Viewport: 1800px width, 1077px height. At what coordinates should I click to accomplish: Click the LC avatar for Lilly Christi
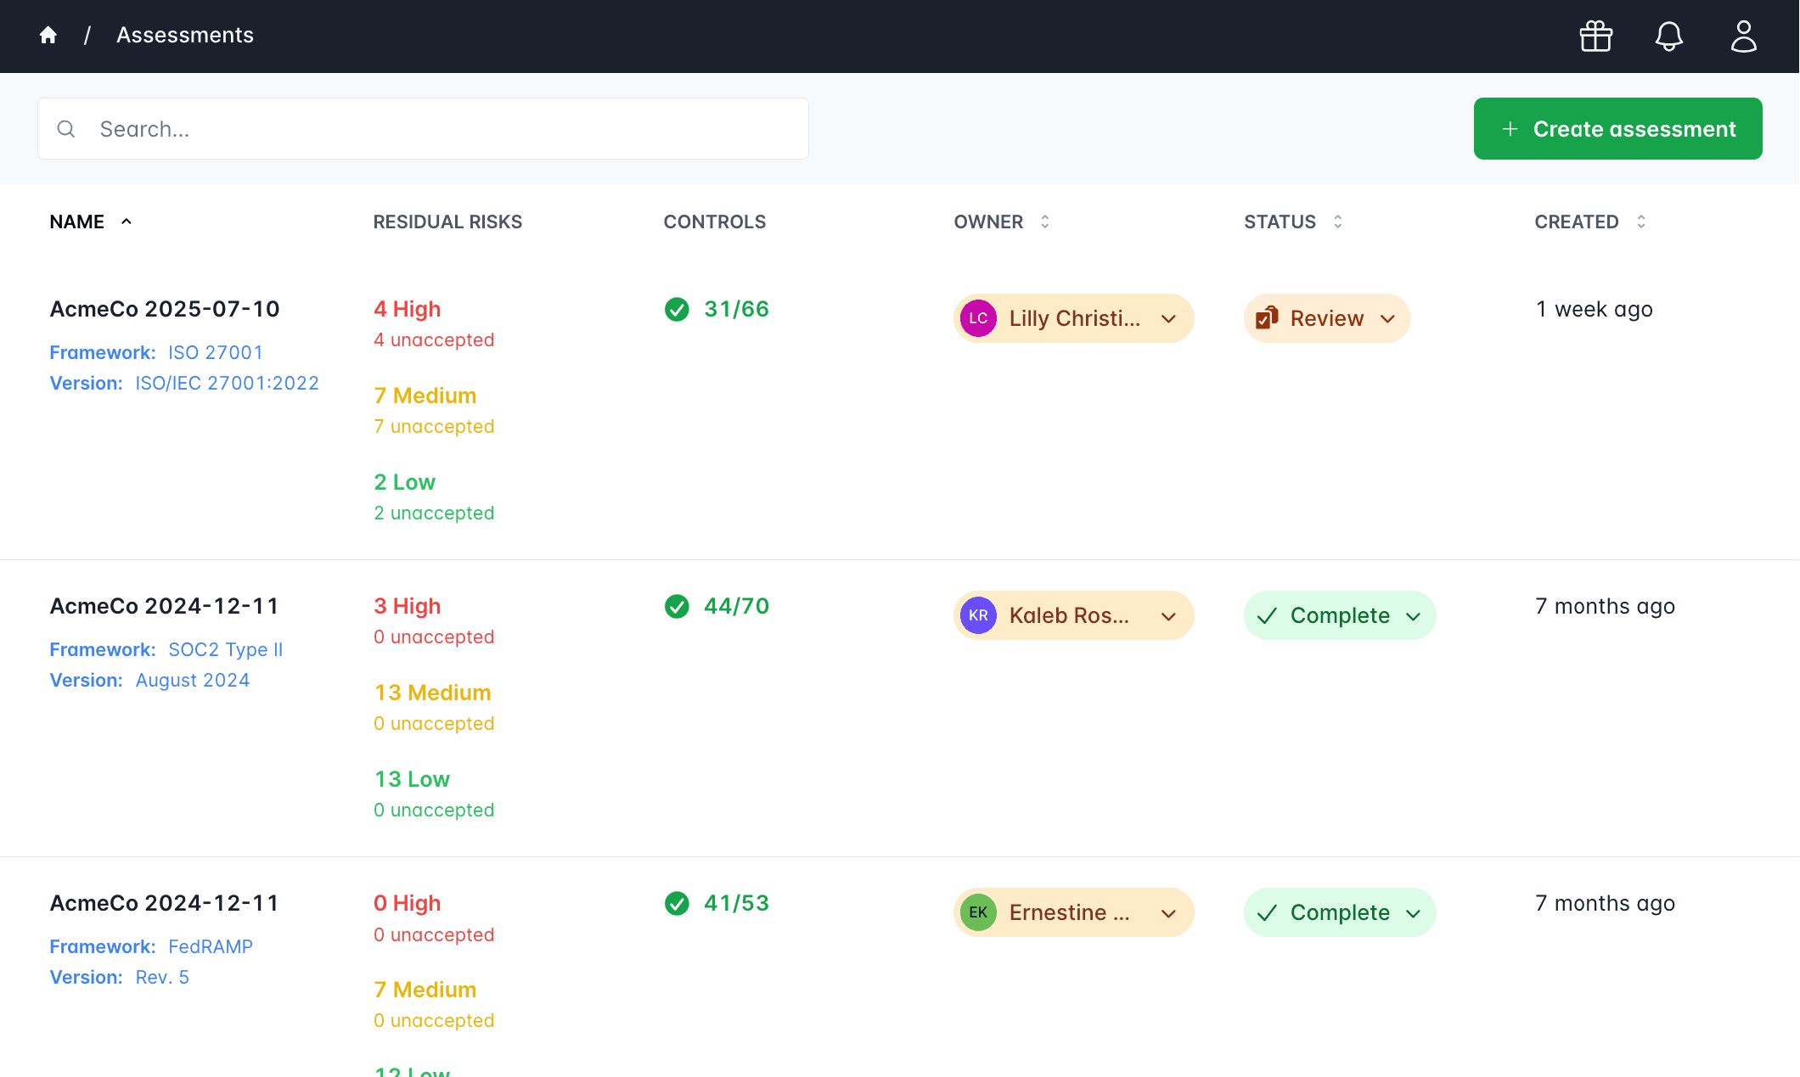tap(978, 318)
